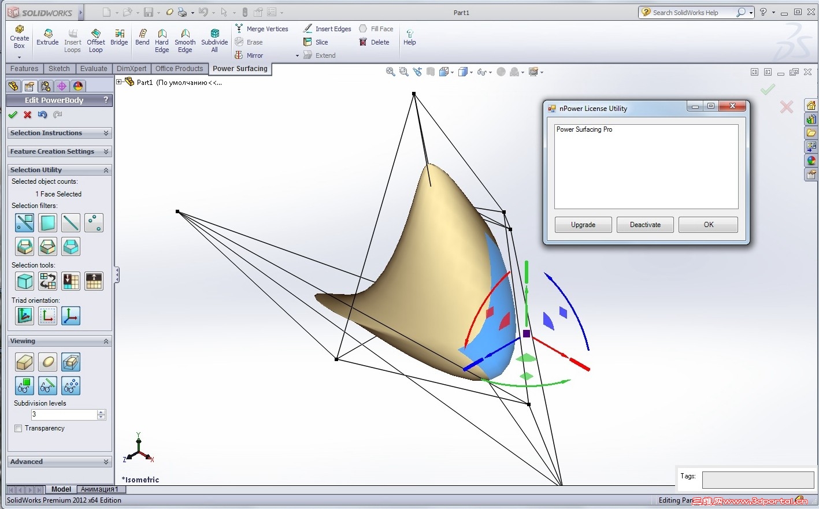Open SolidWorks Resources in task pane
This screenshot has width=819, height=509.
(x=811, y=105)
